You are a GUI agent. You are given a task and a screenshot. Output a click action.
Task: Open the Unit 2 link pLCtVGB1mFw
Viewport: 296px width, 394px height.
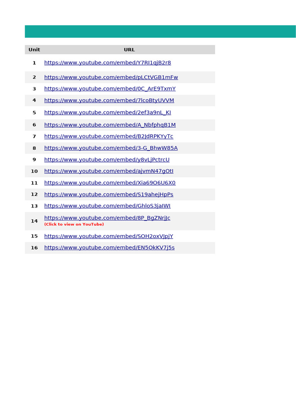pos(111,77)
